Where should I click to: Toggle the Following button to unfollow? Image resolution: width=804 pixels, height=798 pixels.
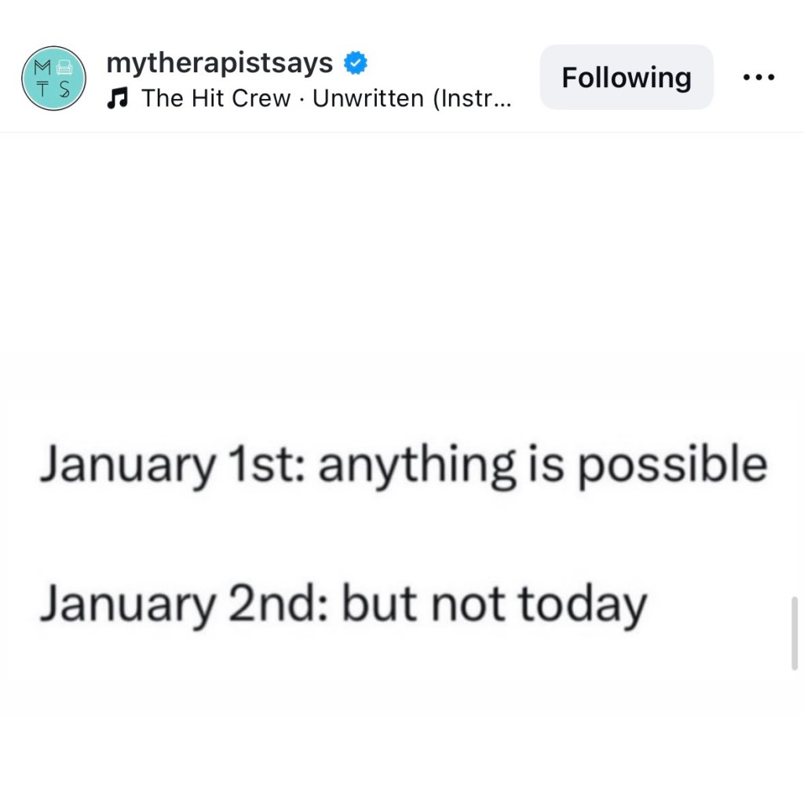pyautogui.click(x=626, y=77)
